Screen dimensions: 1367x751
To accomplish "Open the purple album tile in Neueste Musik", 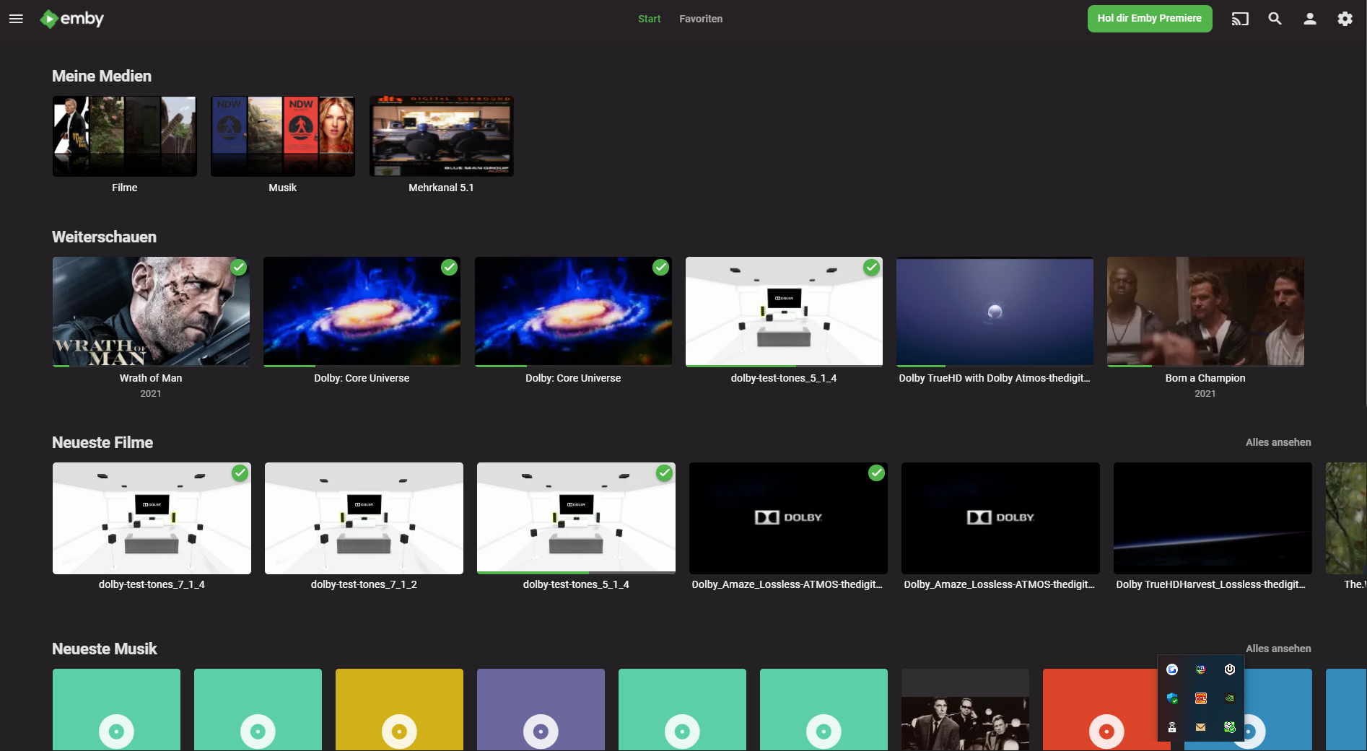I will point(541,710).
